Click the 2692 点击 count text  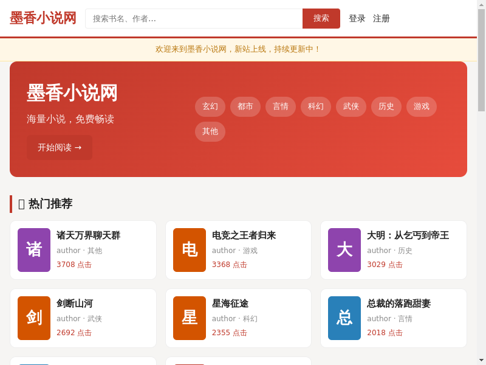[74, 333]
